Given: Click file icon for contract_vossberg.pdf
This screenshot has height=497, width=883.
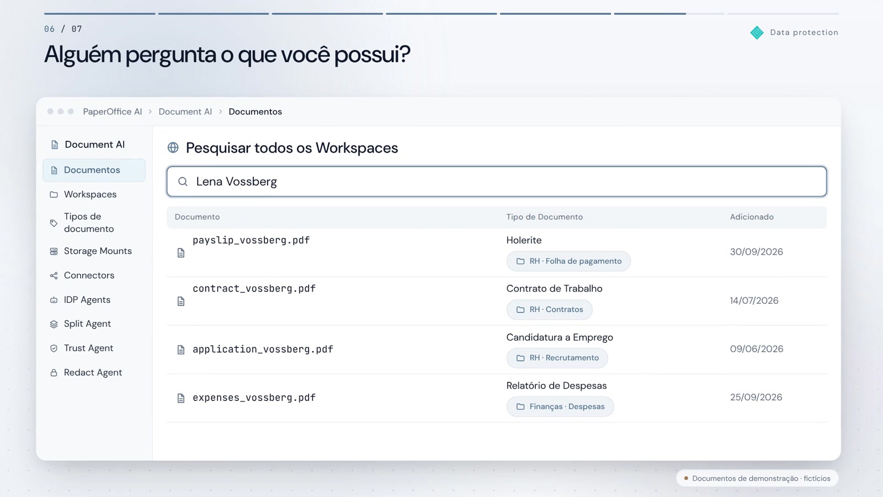Looking at the screenshot, I should tap(181, 301).
